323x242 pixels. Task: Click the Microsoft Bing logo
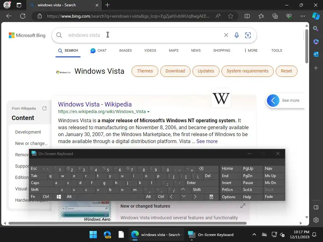pyautogui.click(x=27, y=35)
